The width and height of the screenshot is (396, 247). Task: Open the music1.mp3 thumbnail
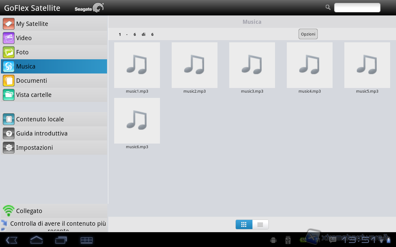pyautogui.click(x=137, y=65)
